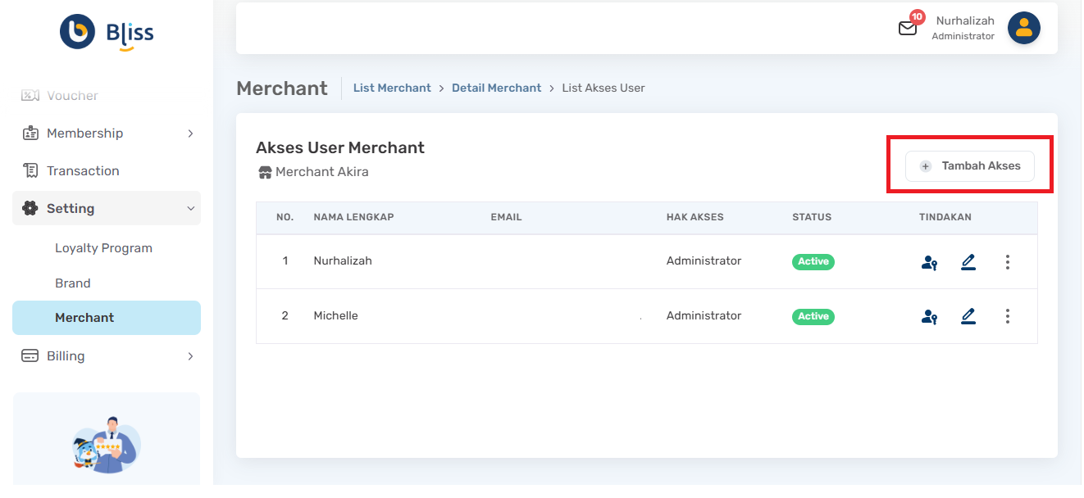Image resolution: width=1084 pixels, height=498 pixels.
Task: Open the mail notifications envelope icon
Action: point(908,28)
